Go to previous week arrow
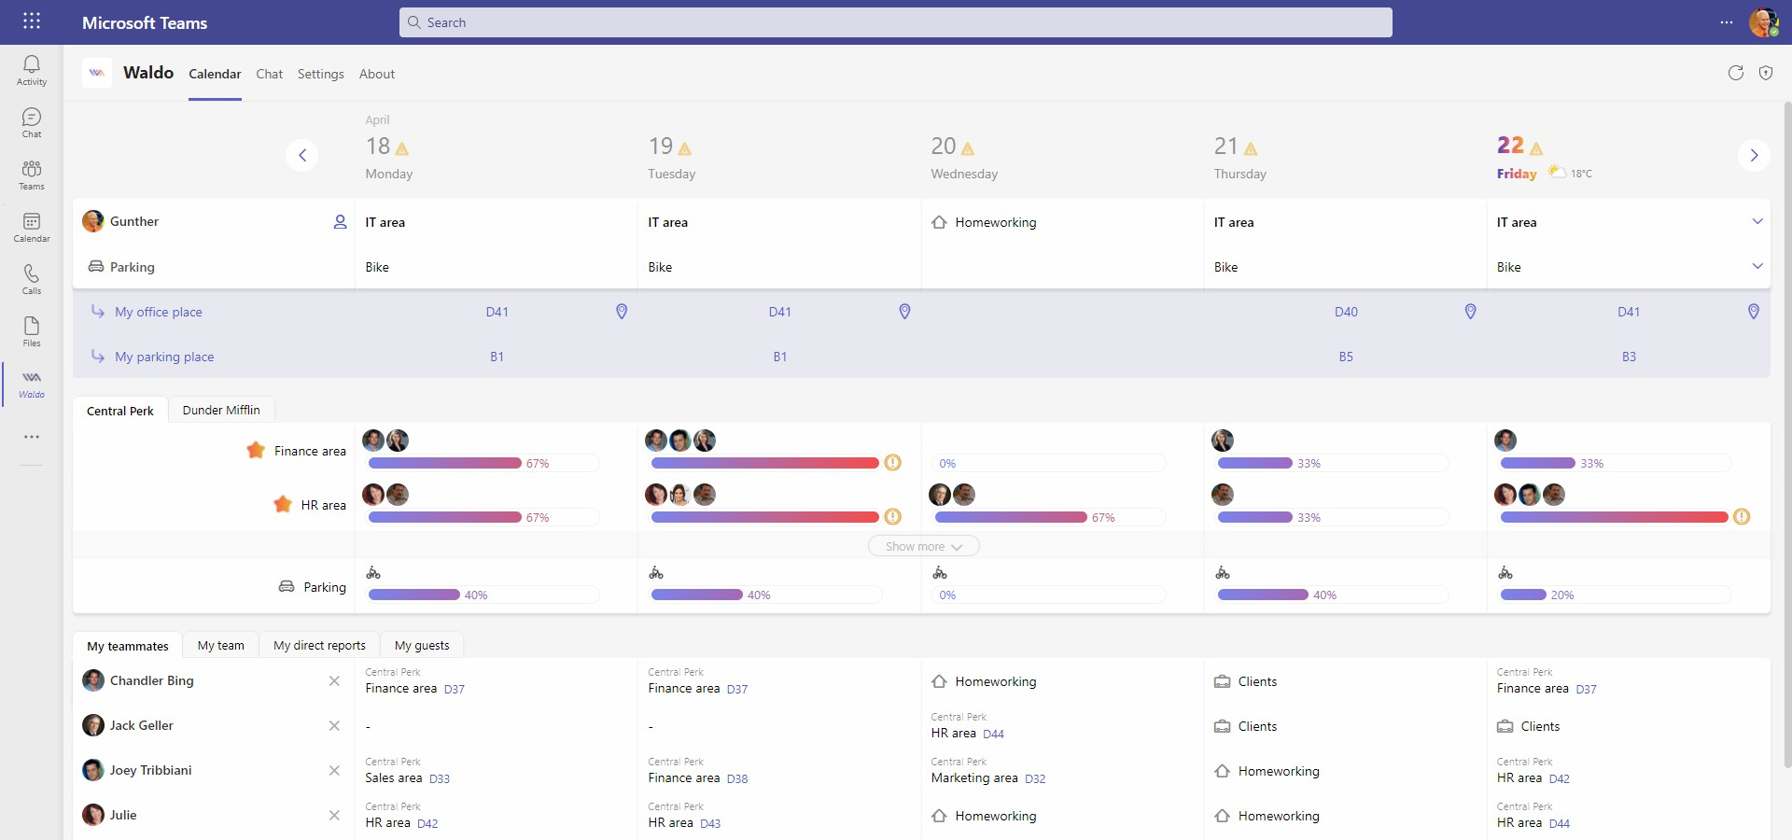 (301, 155)
